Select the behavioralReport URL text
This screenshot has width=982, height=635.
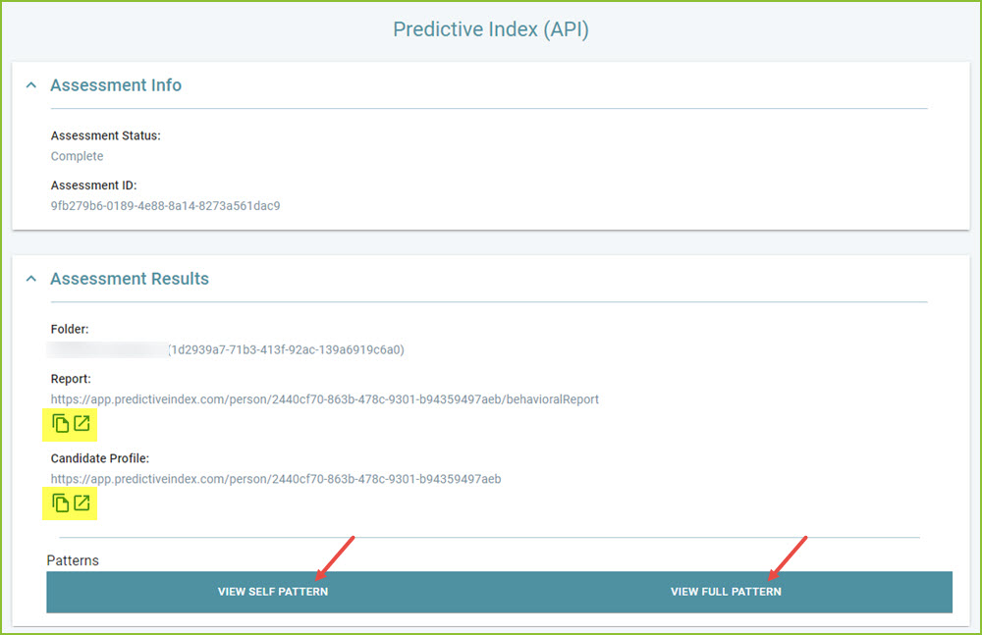coord(324,399)
